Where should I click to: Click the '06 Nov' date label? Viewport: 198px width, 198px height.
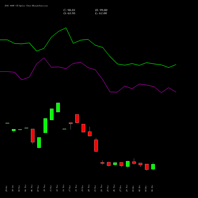32,188
